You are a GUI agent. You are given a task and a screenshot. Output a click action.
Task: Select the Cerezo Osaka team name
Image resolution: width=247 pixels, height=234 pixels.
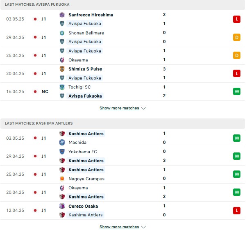83,206
